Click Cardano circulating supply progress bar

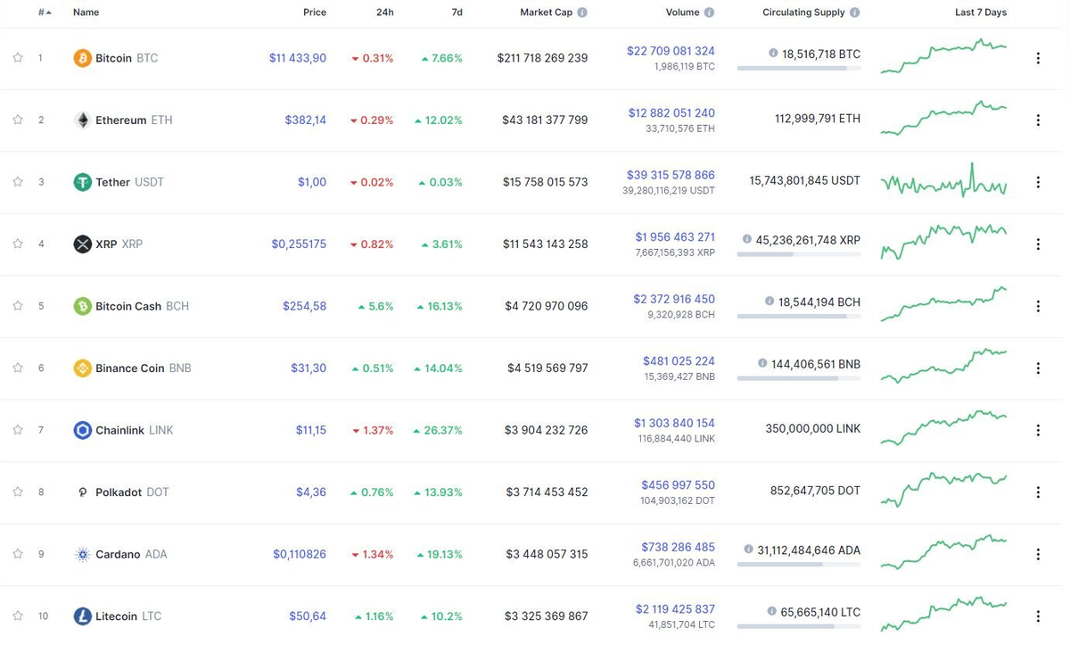point(799,565)
